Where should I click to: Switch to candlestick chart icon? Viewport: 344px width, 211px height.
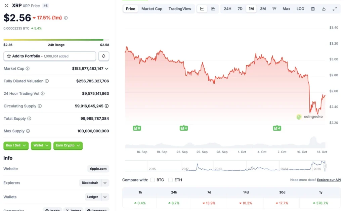pyautogui.click(x=213, y=9)
